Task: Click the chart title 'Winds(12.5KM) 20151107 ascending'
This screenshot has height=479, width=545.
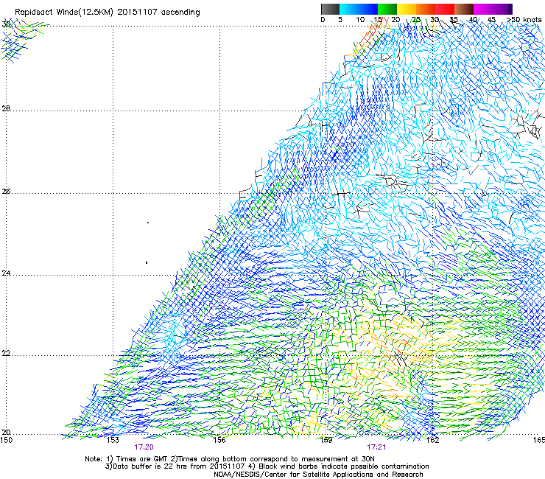Action: (128, 13)
